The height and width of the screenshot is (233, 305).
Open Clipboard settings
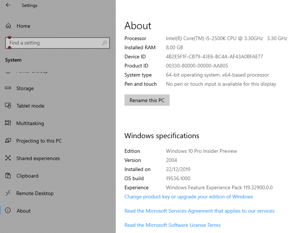pos(58,176)
